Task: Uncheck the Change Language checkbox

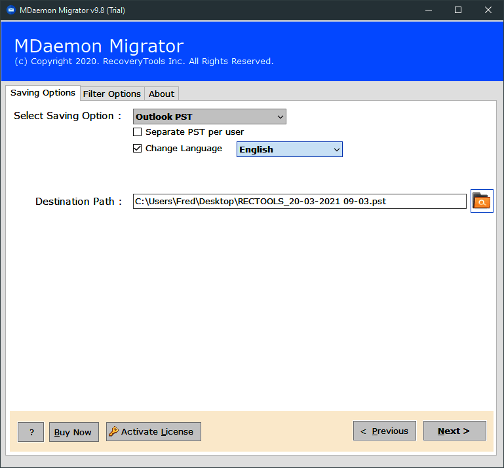Action: (x=138, y=149)
